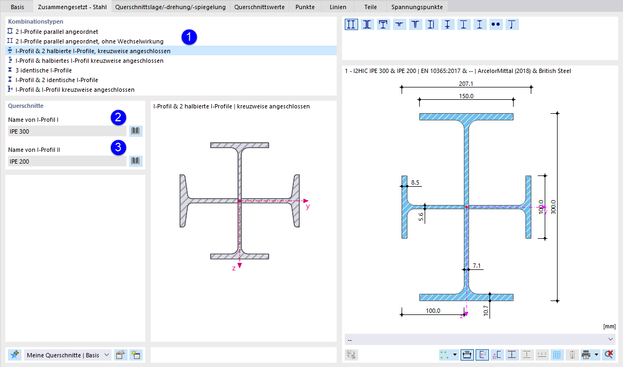
Task: Click the 5.6 web thickness dimension
Action: [x=421, y=217]
